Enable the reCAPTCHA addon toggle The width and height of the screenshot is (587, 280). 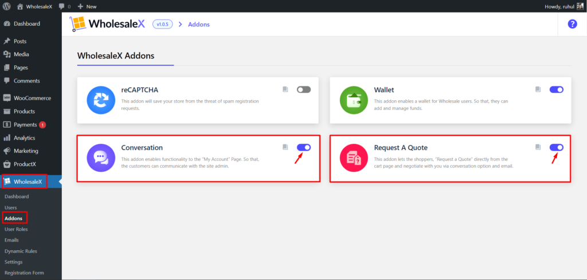point(304,90)
